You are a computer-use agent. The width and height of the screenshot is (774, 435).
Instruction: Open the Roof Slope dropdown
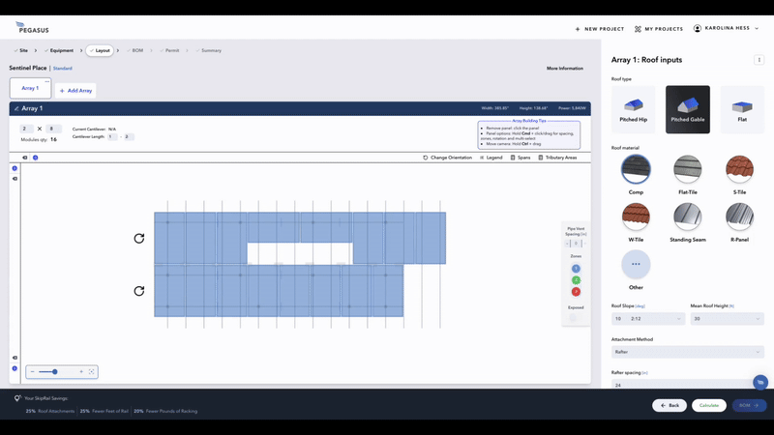pos(648,319)
